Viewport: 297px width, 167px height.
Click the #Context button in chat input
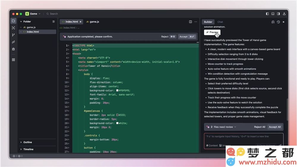212,145
